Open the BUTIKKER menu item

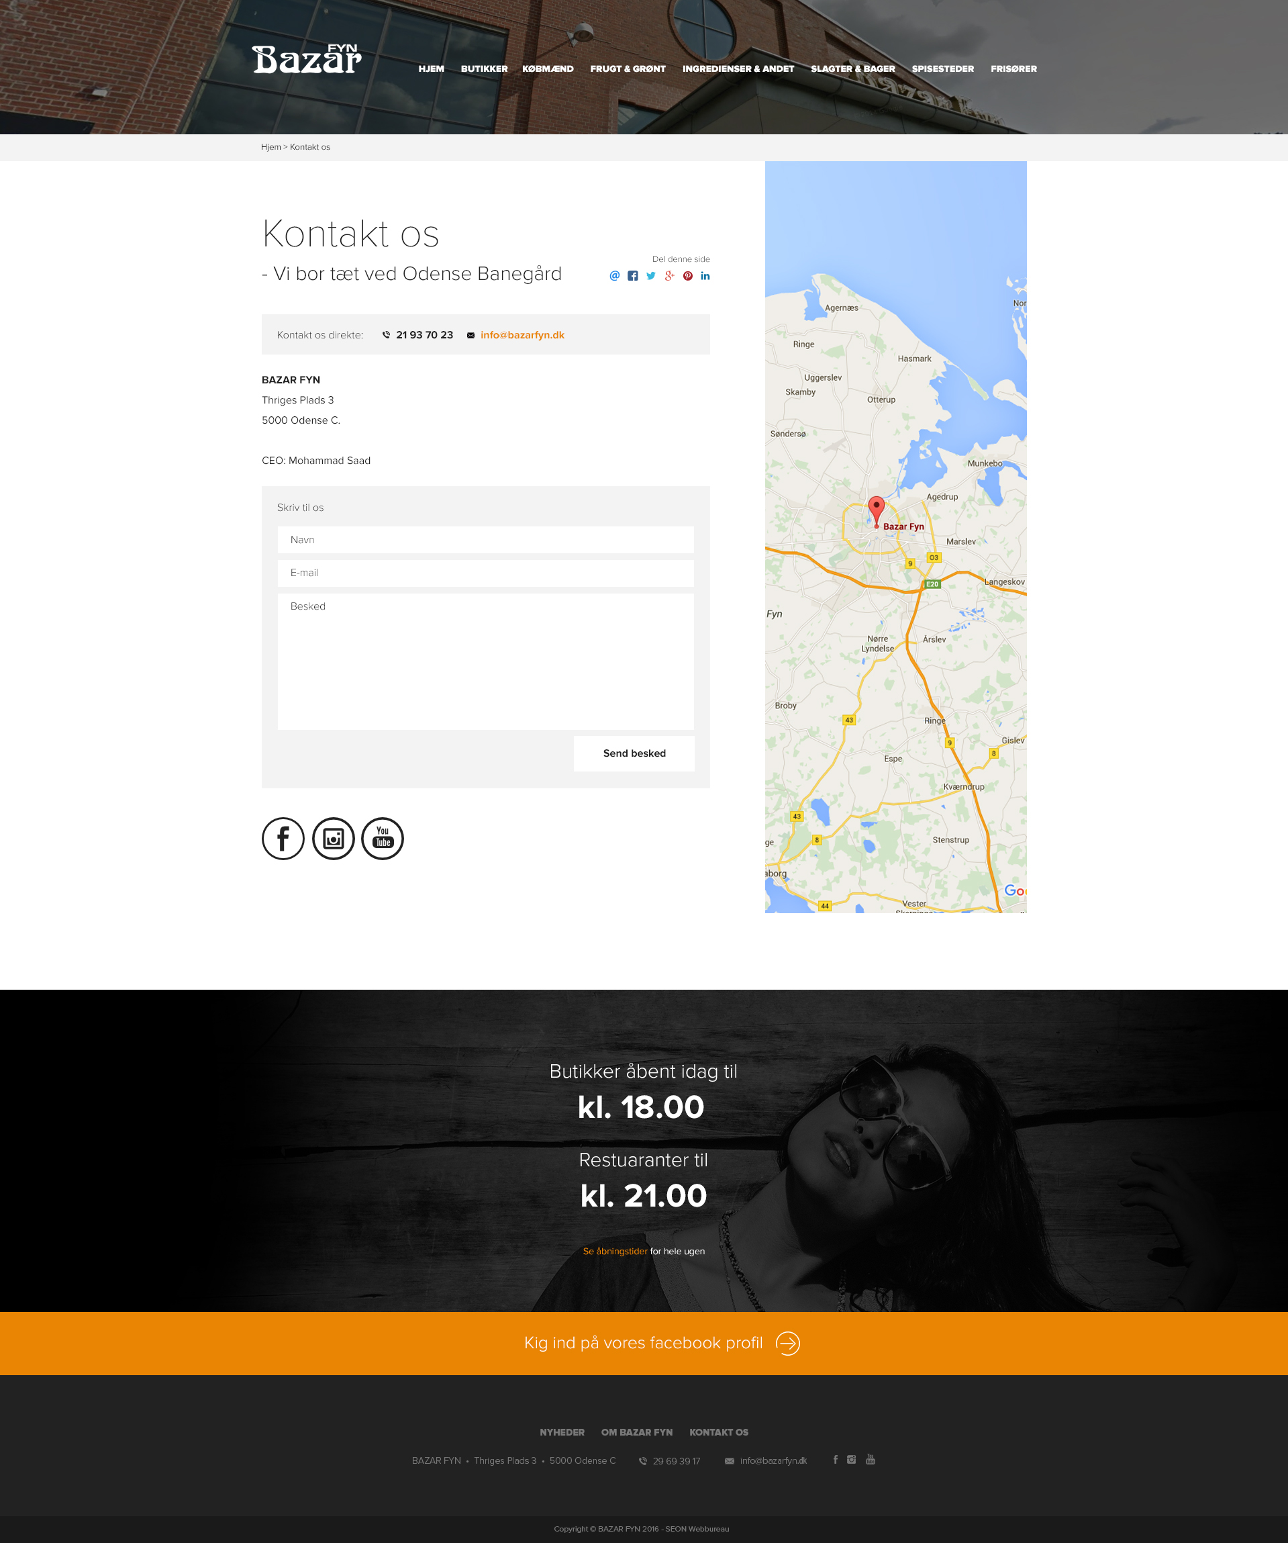pos(485,69)
